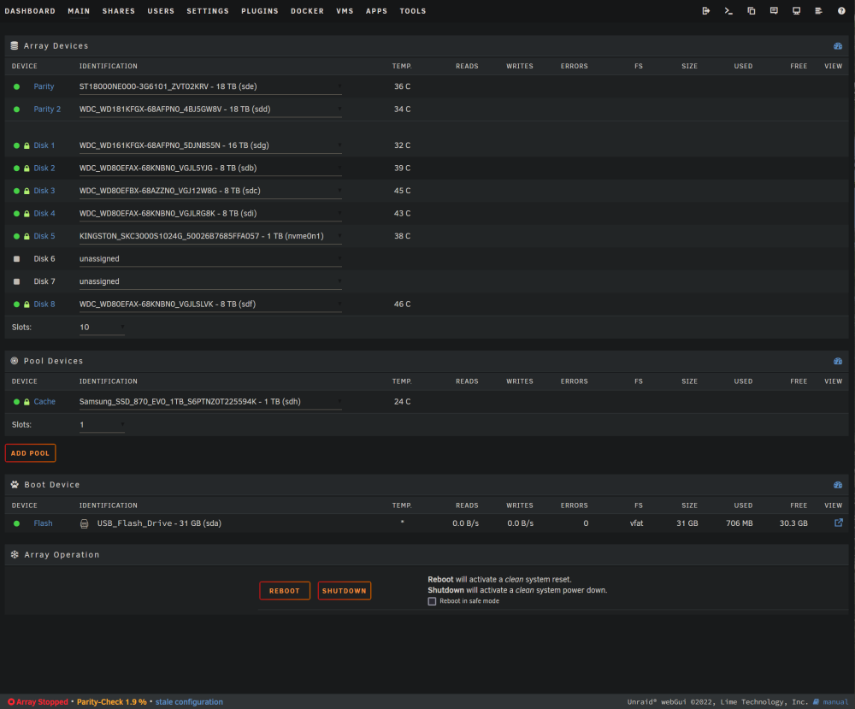Open the VMs tab
The image size is (855, 709).
tap(345, 11)
